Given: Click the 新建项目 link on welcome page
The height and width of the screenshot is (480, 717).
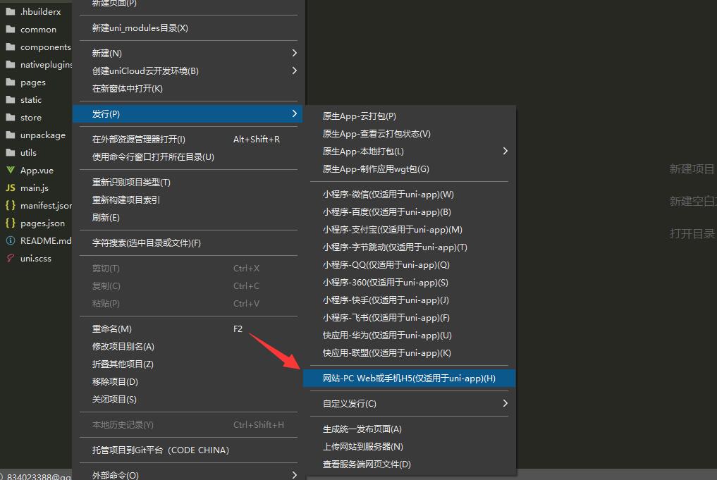Looking at the screenshot, I should 692,169.
